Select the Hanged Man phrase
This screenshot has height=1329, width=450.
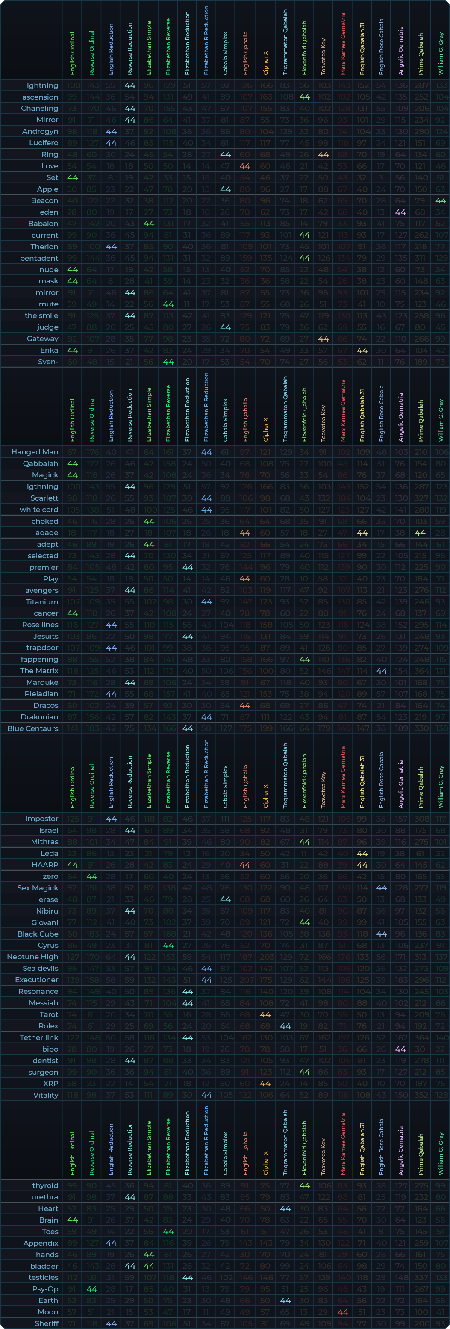pyautogui.click(x=35, y=452)
